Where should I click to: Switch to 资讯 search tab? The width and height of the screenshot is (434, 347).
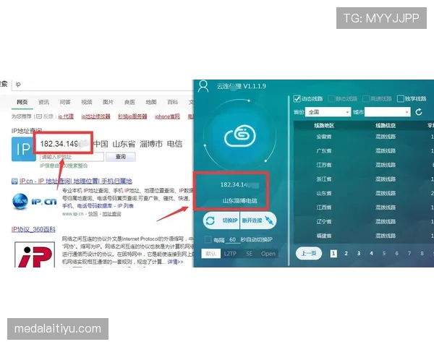(x=43, y=102)
